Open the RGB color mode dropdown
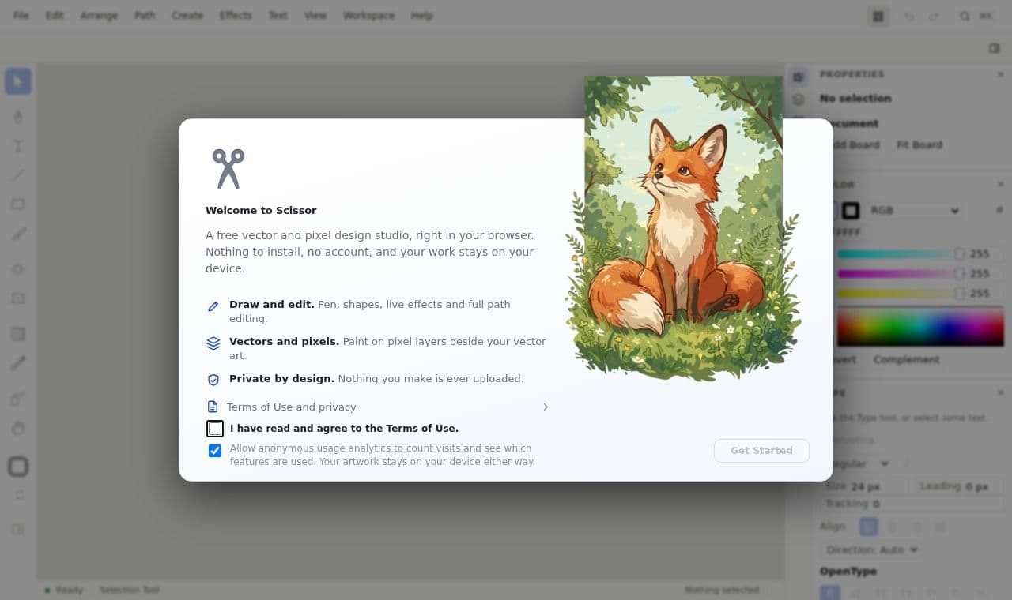 914,211
